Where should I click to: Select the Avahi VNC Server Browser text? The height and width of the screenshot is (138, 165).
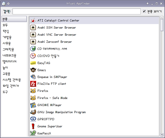pyautogui.click(x=57, y=35)
